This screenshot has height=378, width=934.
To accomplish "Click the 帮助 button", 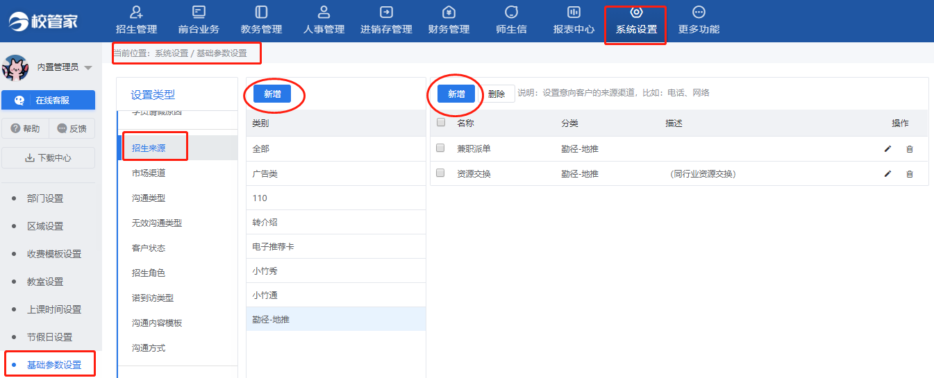I will point(25,128).
